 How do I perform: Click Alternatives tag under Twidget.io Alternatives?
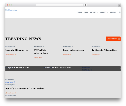(96, 55)
